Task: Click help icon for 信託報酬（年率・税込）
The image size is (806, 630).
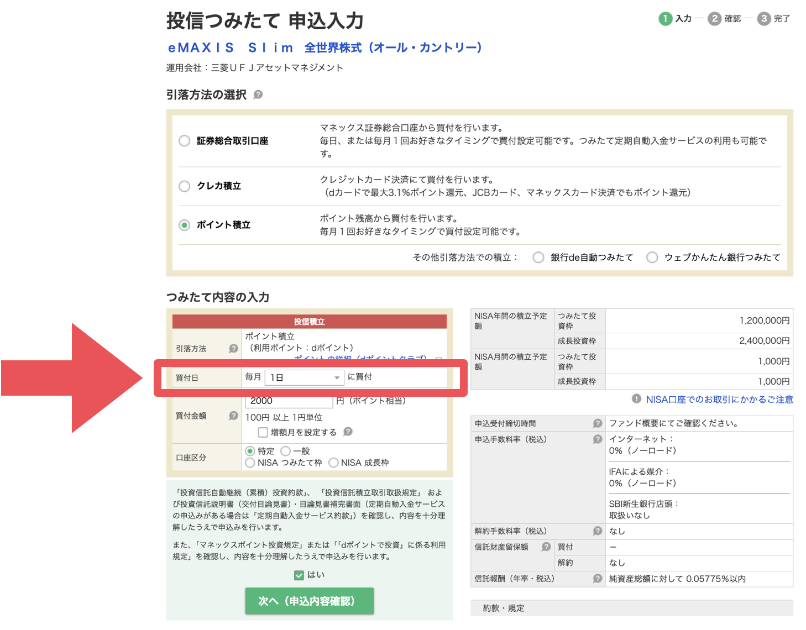Action: pyautogui.click(x=597, y=579)
